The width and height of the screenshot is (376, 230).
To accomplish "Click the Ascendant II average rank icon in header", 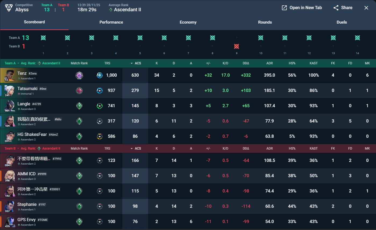I will tap(111, 10).
